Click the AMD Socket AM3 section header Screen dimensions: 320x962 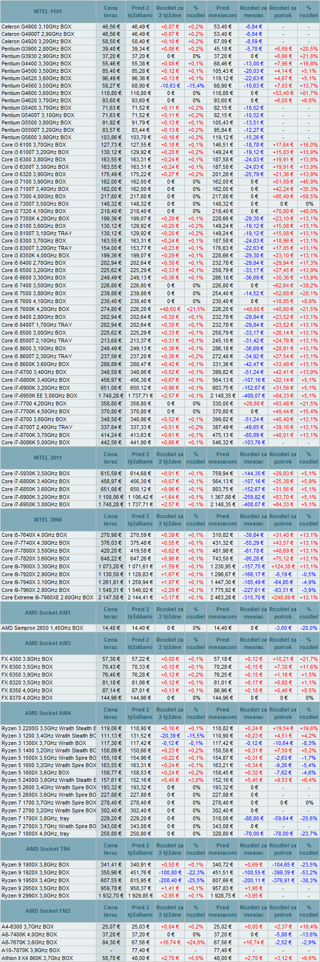48,644
